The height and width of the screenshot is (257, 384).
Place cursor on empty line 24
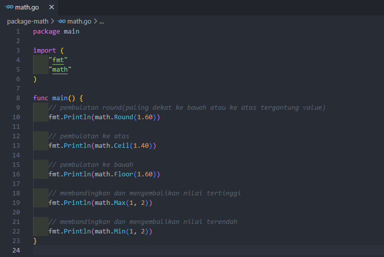[208, 250]
